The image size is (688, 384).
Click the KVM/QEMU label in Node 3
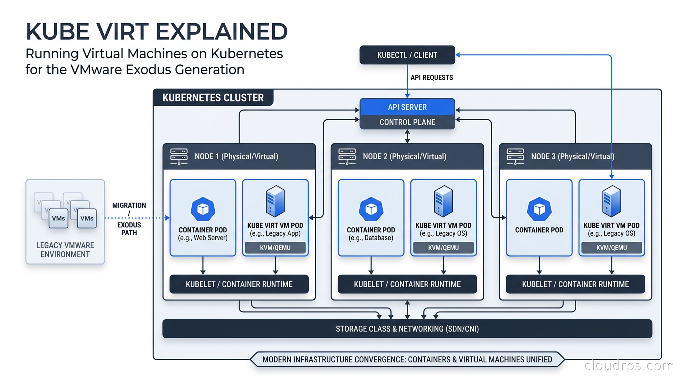point(611,248)
